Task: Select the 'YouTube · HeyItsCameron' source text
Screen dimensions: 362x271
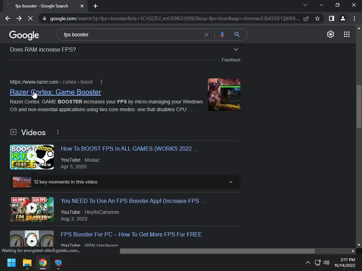Action: point(90,212)
